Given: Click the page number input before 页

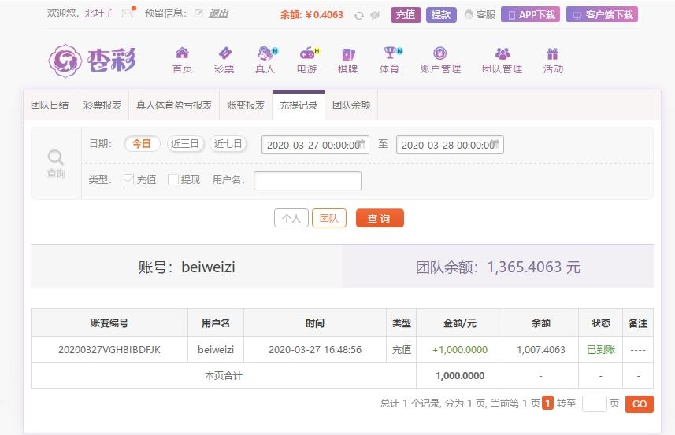Looking at the screenshot, I should [x=594, y=404].
